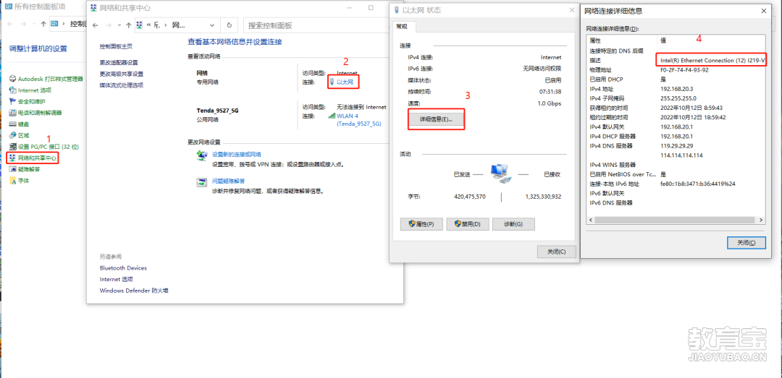The image size is (782, 378).
Task: Expand the address bar history dropdown
Action: [210, 25]
